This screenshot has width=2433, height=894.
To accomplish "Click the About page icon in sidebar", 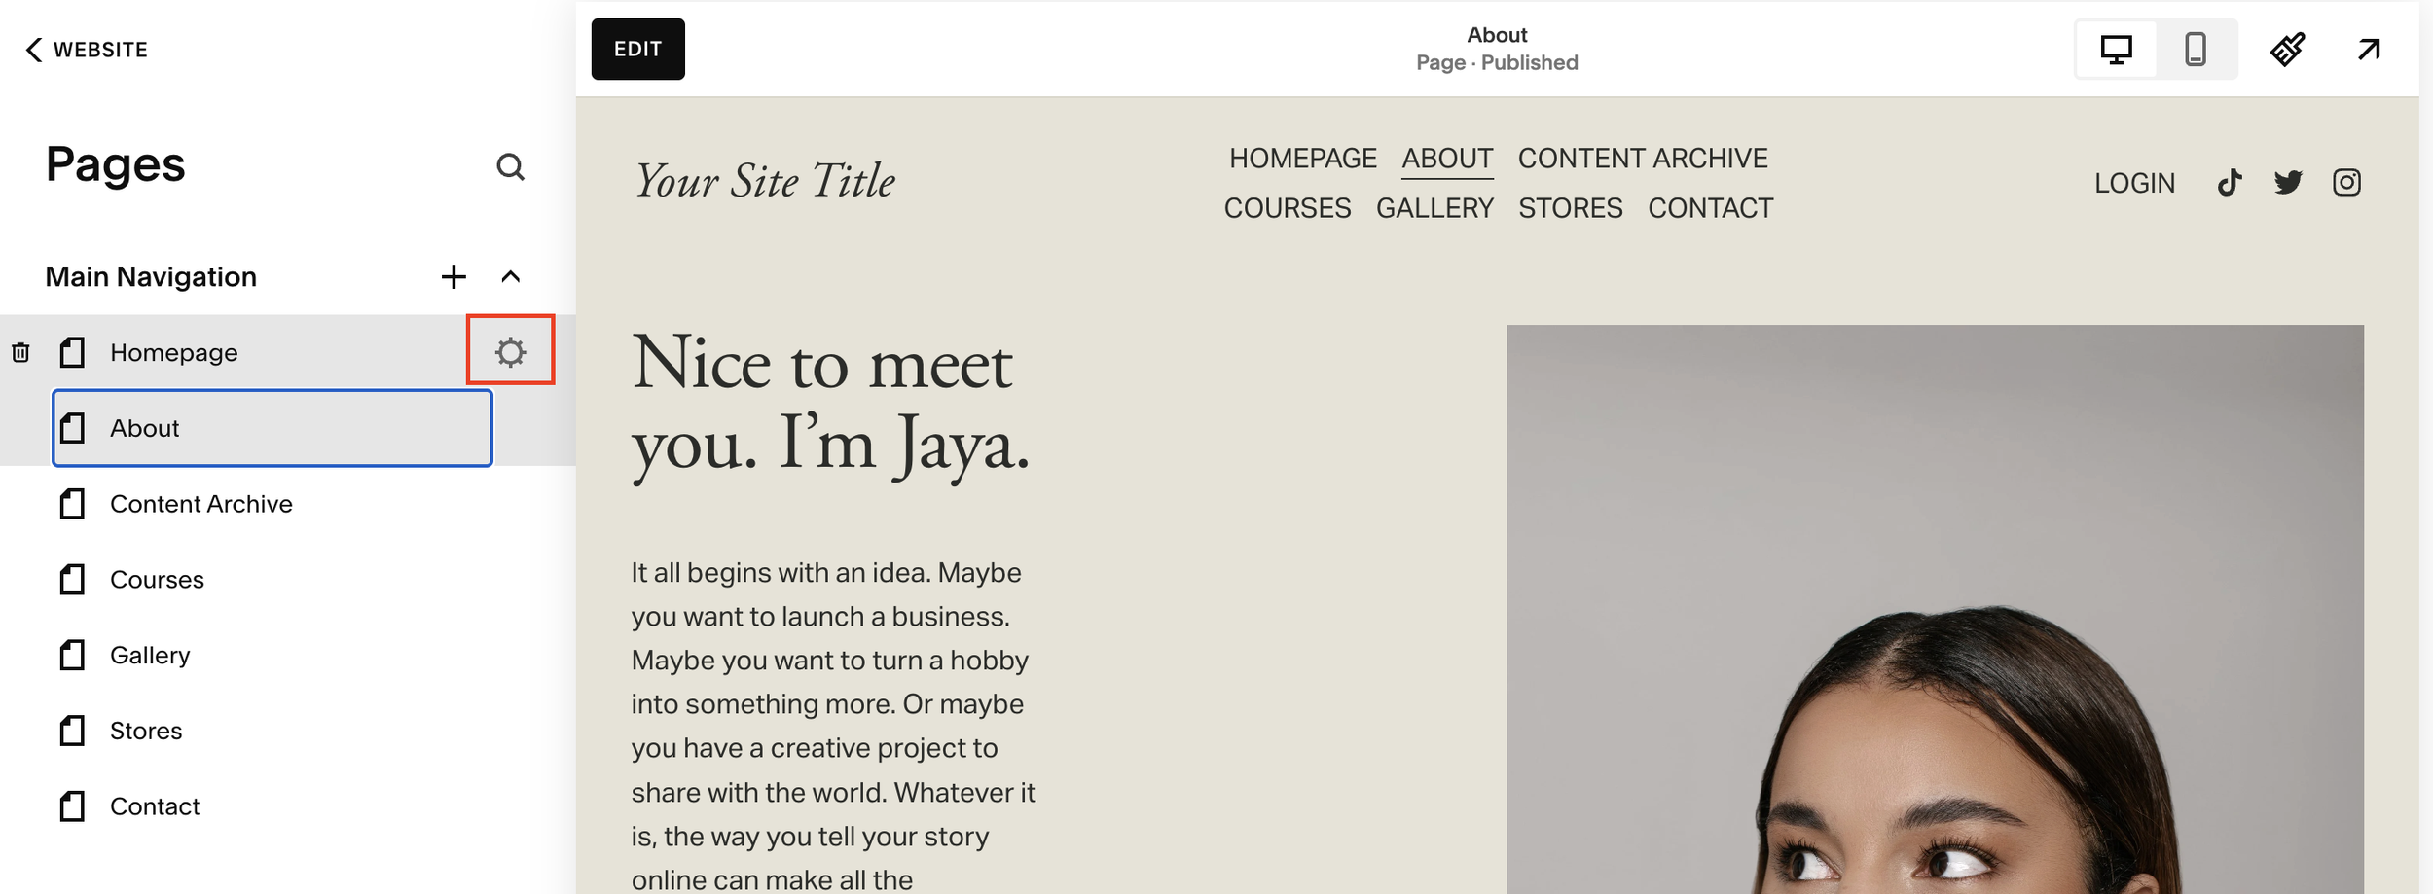I will click(72, 428).
